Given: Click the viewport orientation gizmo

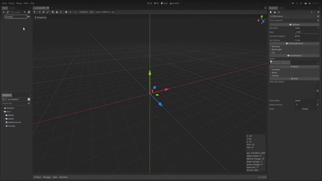Looking at the screenshot, I should [262, 20].
